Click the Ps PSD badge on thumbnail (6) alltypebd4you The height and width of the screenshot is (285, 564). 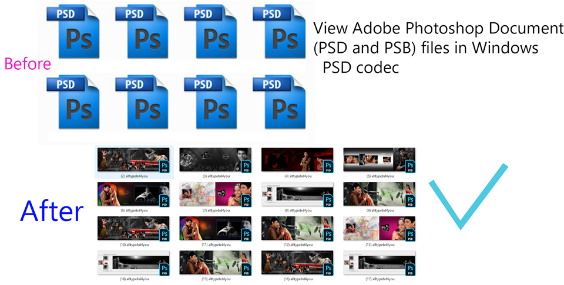point(164,201)
